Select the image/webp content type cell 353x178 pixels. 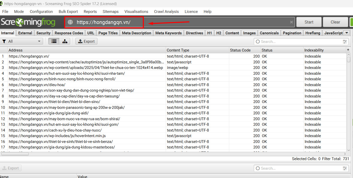198,68
